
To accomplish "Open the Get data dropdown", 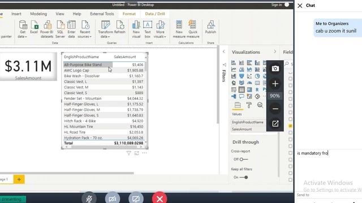I will 23,29.
